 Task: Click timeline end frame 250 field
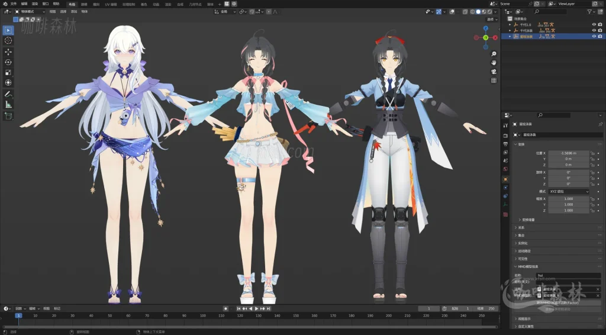[486, 309]
